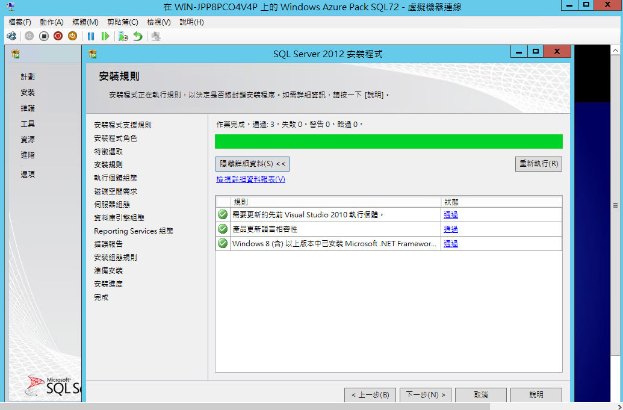This screenshot has width=623, height=410.
Task: Reset the VM with the green play icon
Action: point(105,37)
